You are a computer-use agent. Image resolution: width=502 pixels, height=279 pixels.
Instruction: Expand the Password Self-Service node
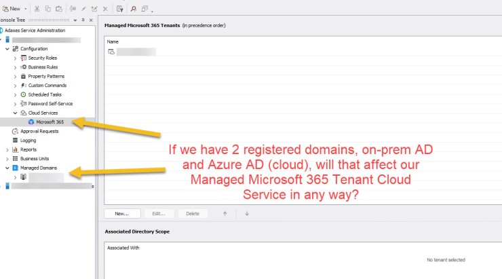pyautogui.click(x=15, y=104)
